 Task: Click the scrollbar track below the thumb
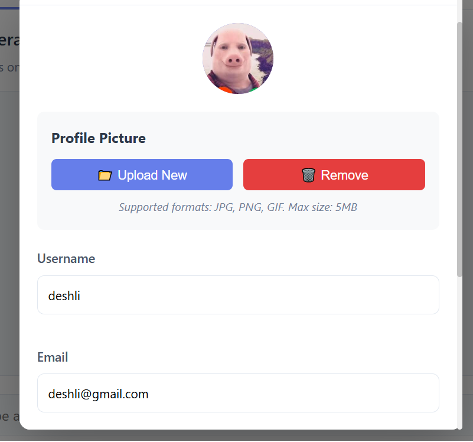(459, 350)
